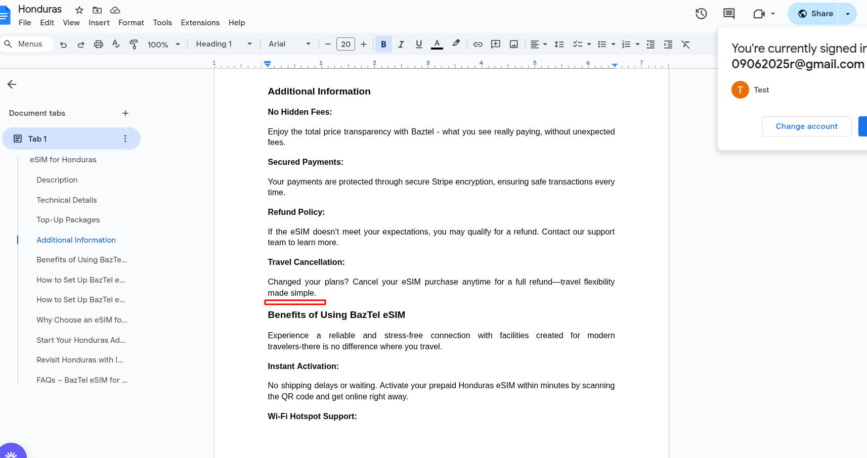Click the Share button
The width and height of the screenshot is (867, 458).
[x=815, y=14]
